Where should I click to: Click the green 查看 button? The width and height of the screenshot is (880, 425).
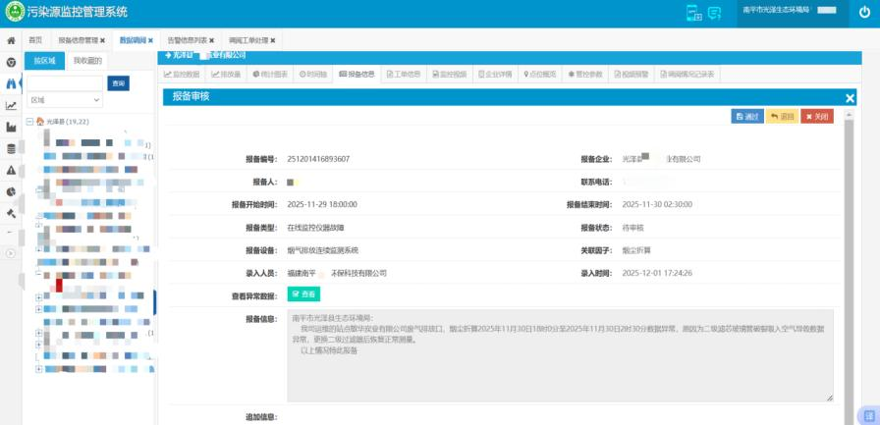tap(303, 293)
